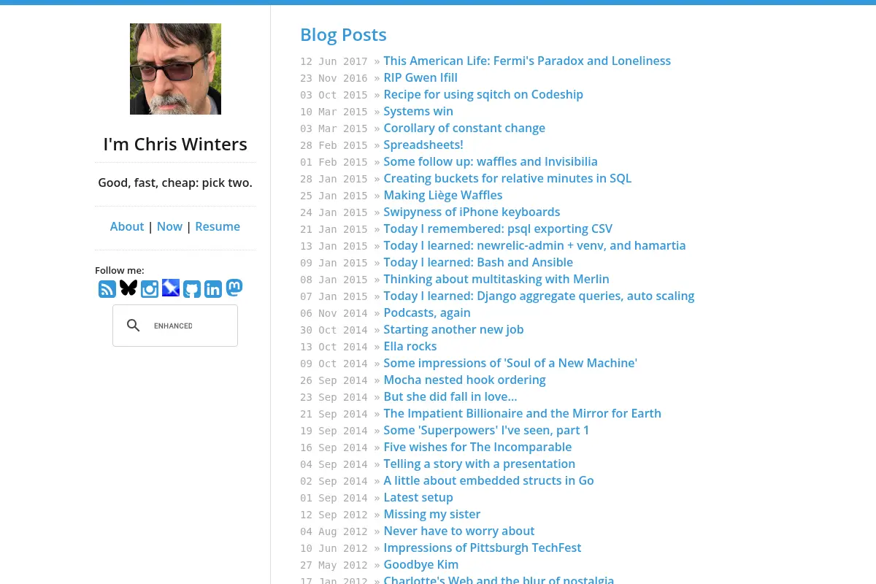The height and width of the screenshot is (584, 876).
Task: Open the 'Latest setup' post
Action: 418,497
